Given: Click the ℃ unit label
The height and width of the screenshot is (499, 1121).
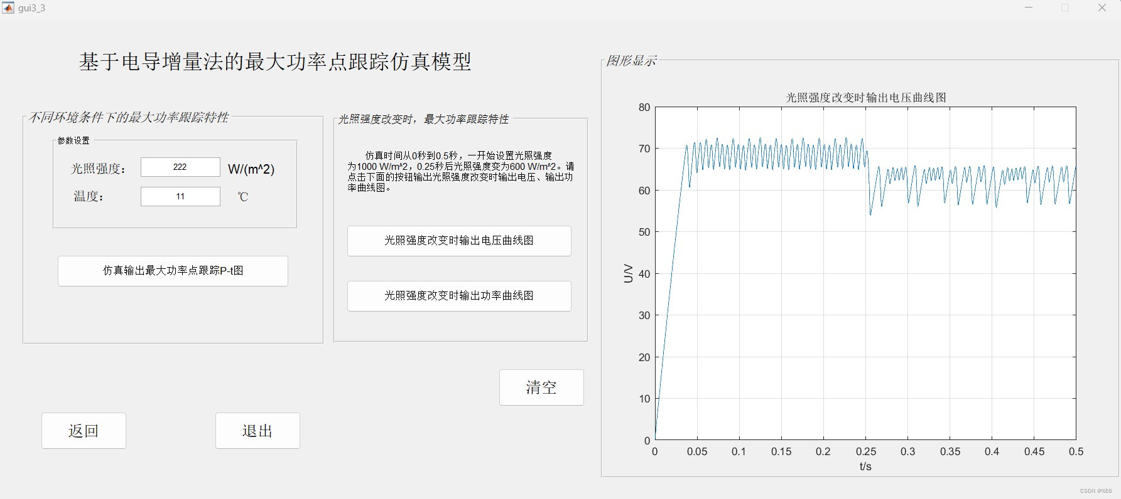Looking at the screenshot, I should click(x=243, y=197).
